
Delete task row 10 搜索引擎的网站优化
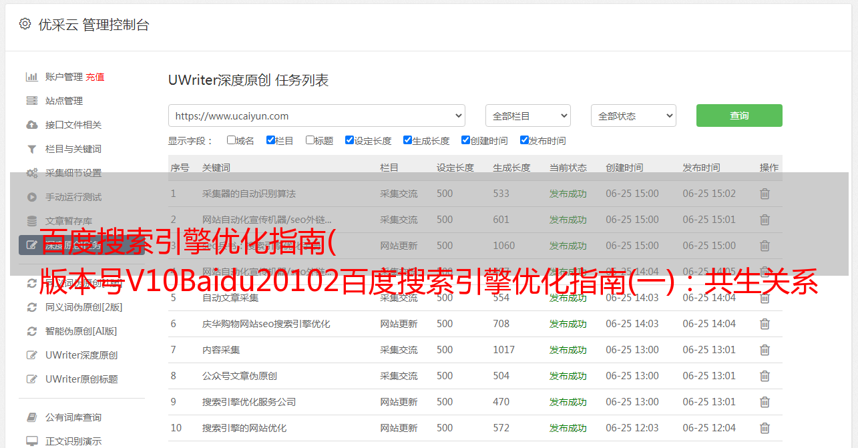(765, 428)
